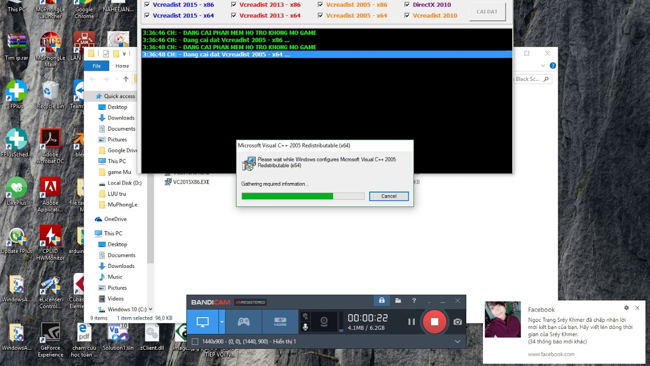Uncheck Vcreadist 2013 - x86
This screenshot has height=366, width=650.
coord(234,5)
